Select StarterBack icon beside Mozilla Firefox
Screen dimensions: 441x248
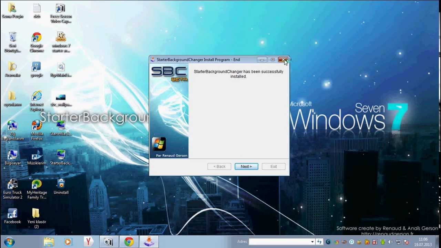coord(61,128)
